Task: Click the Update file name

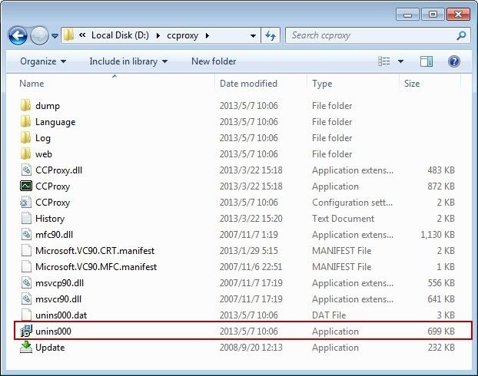Action: tap(50, 348)
